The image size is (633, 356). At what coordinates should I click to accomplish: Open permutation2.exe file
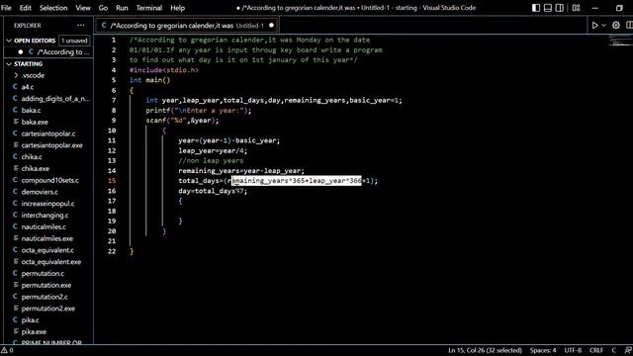(48, 309)
